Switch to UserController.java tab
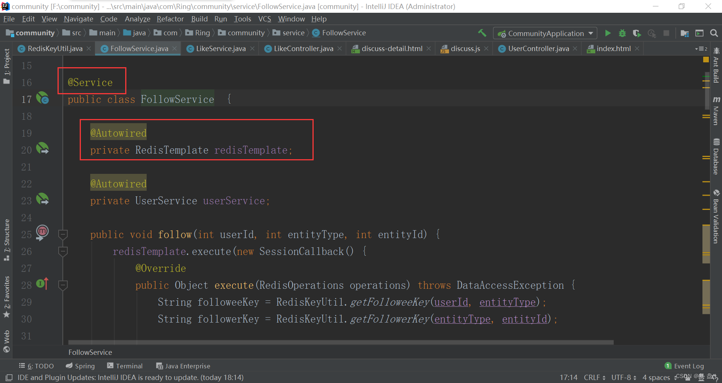Image resolution: width=722 pixels, height=383 pixels. tap(538, 48)
